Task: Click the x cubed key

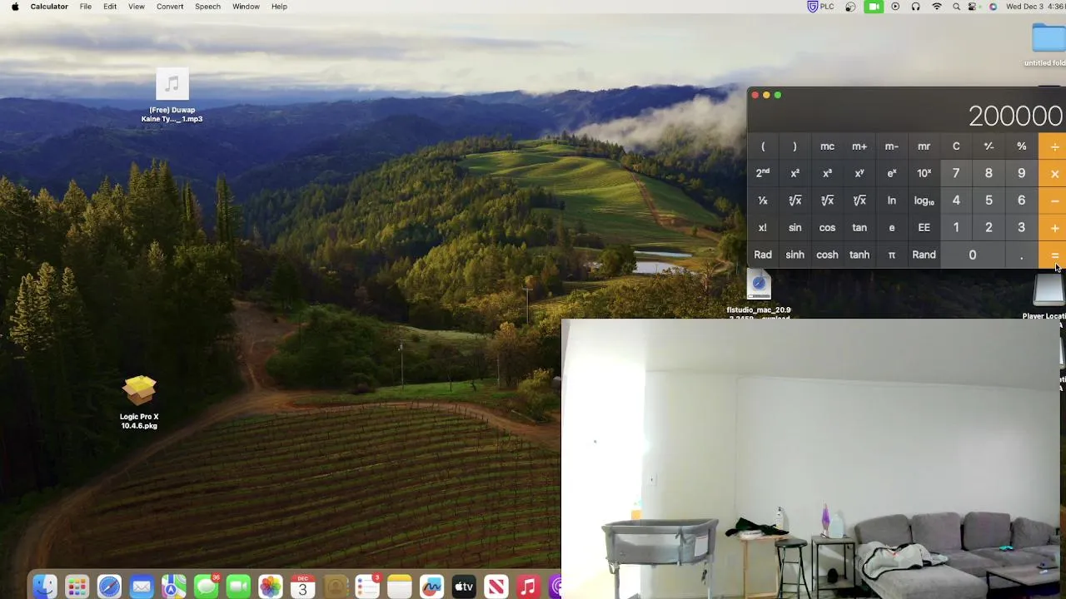Action: [827, 174]
